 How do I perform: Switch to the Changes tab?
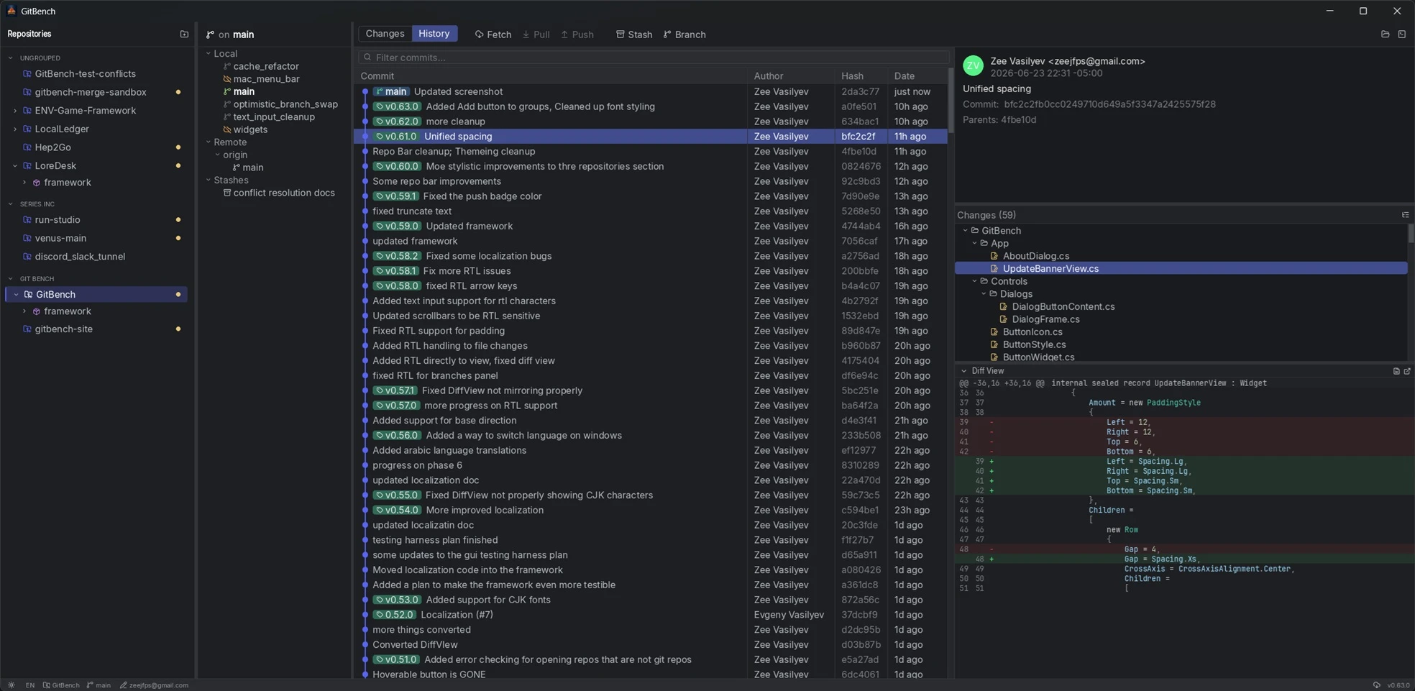385,34
